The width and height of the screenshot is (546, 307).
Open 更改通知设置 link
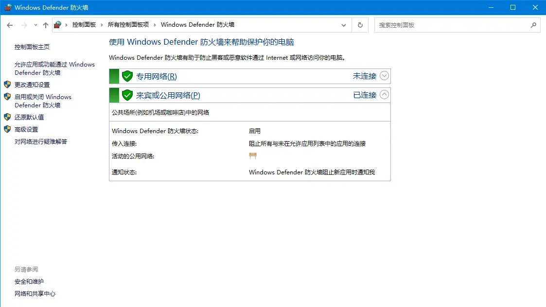coord(32,85)
